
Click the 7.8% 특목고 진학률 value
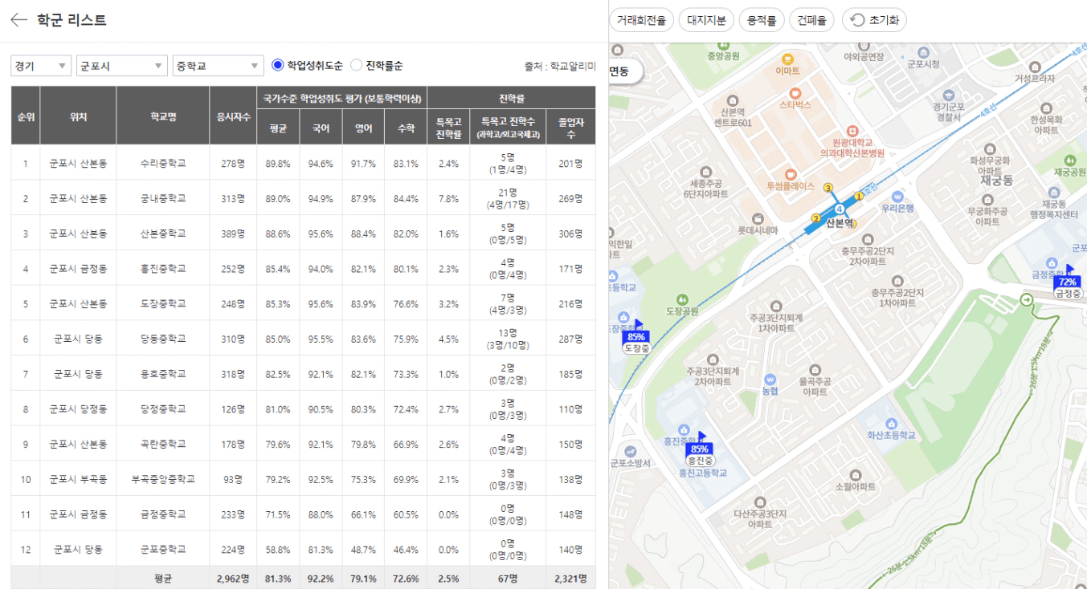448,199
